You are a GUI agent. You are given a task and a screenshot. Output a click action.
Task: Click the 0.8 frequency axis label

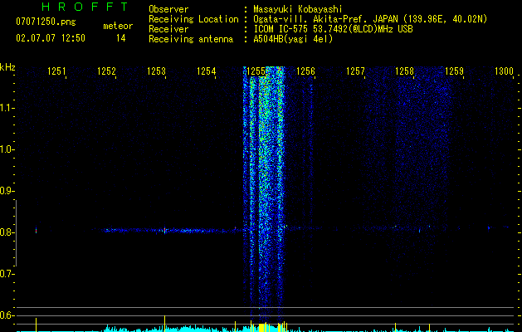click(x=7, y=232)
